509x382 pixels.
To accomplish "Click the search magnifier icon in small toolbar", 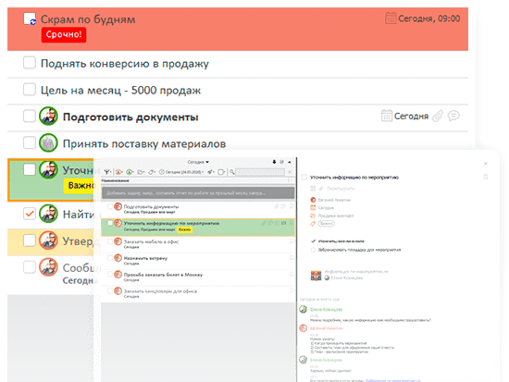I will pos(231,172).
